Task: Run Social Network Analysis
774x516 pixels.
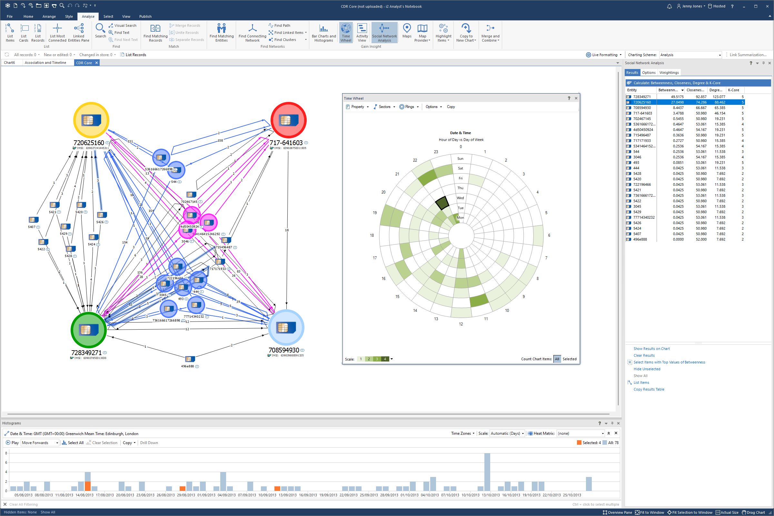Action: [384, 32]
